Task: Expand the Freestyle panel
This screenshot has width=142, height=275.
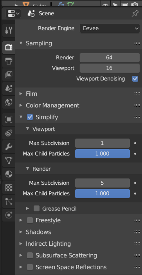Action: 21,220
